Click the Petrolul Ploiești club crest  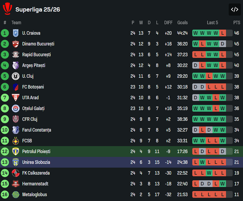(x=16, y=152)
